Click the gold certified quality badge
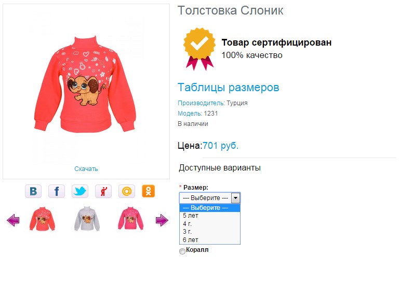 point(199,49)
